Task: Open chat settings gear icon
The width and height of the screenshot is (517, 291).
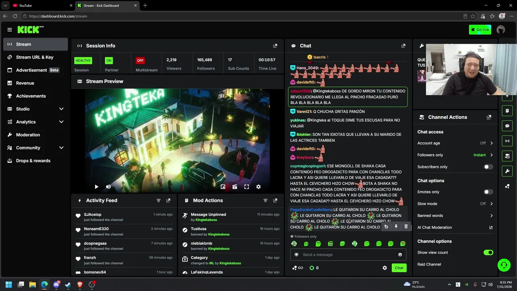Action: tap(385, 268)
